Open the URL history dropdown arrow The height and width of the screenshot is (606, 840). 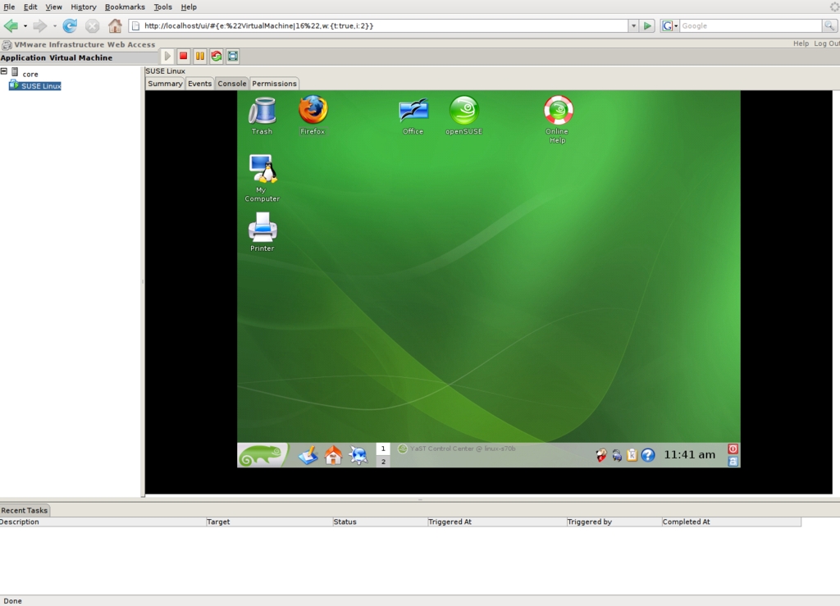(x=633, y=26)
